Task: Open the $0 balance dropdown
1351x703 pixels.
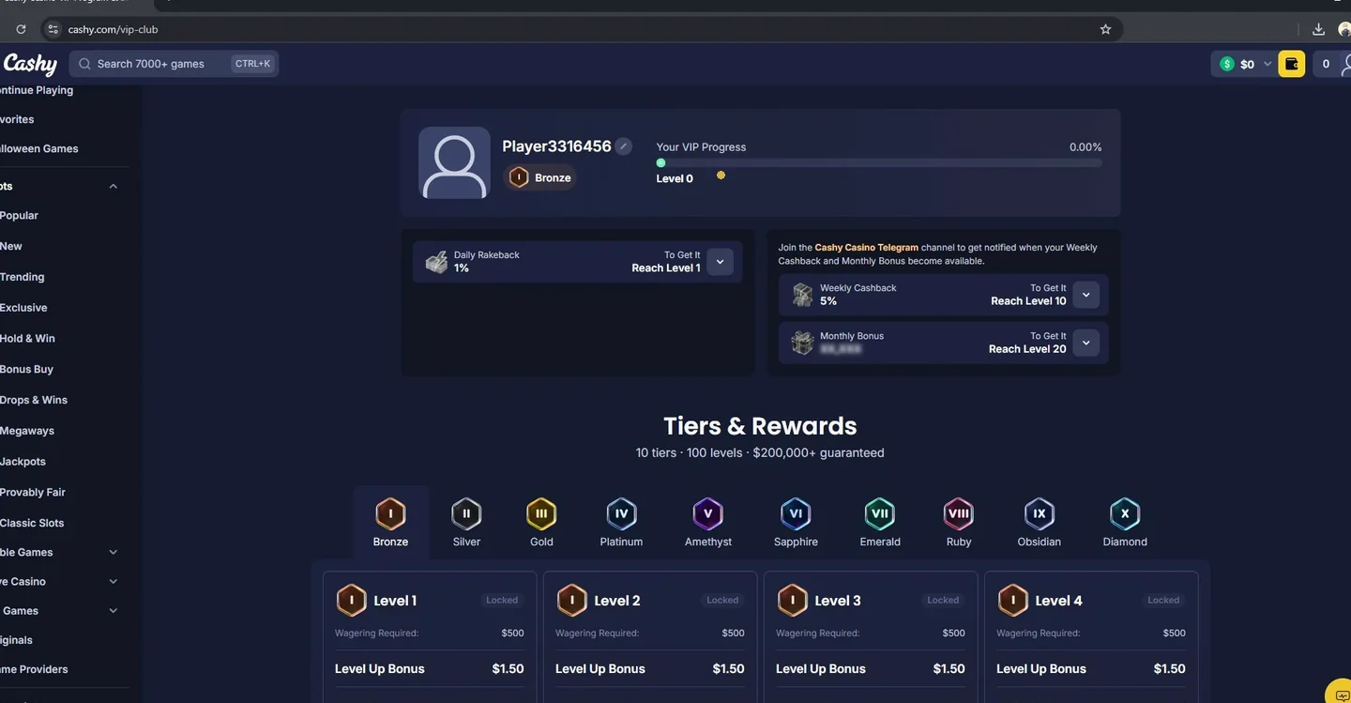Action: (1244, 64)
